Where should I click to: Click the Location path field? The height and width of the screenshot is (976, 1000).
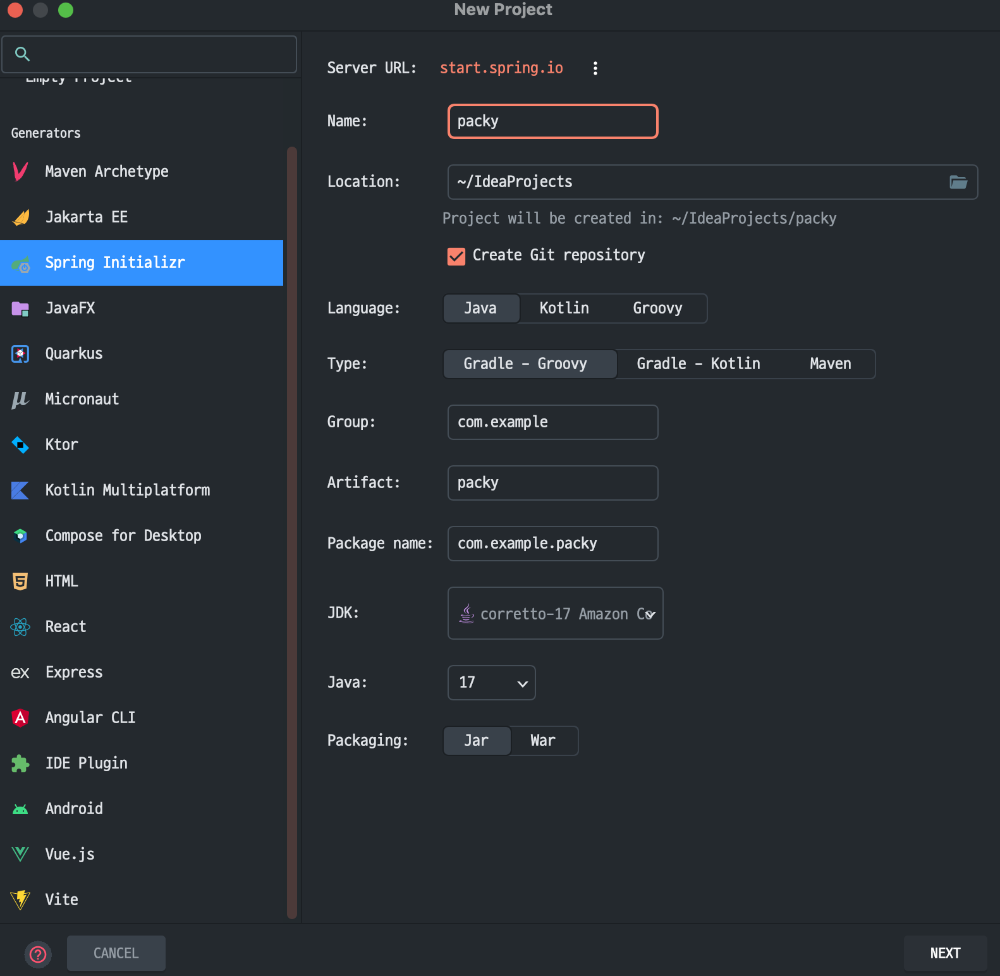coord(712,182)
